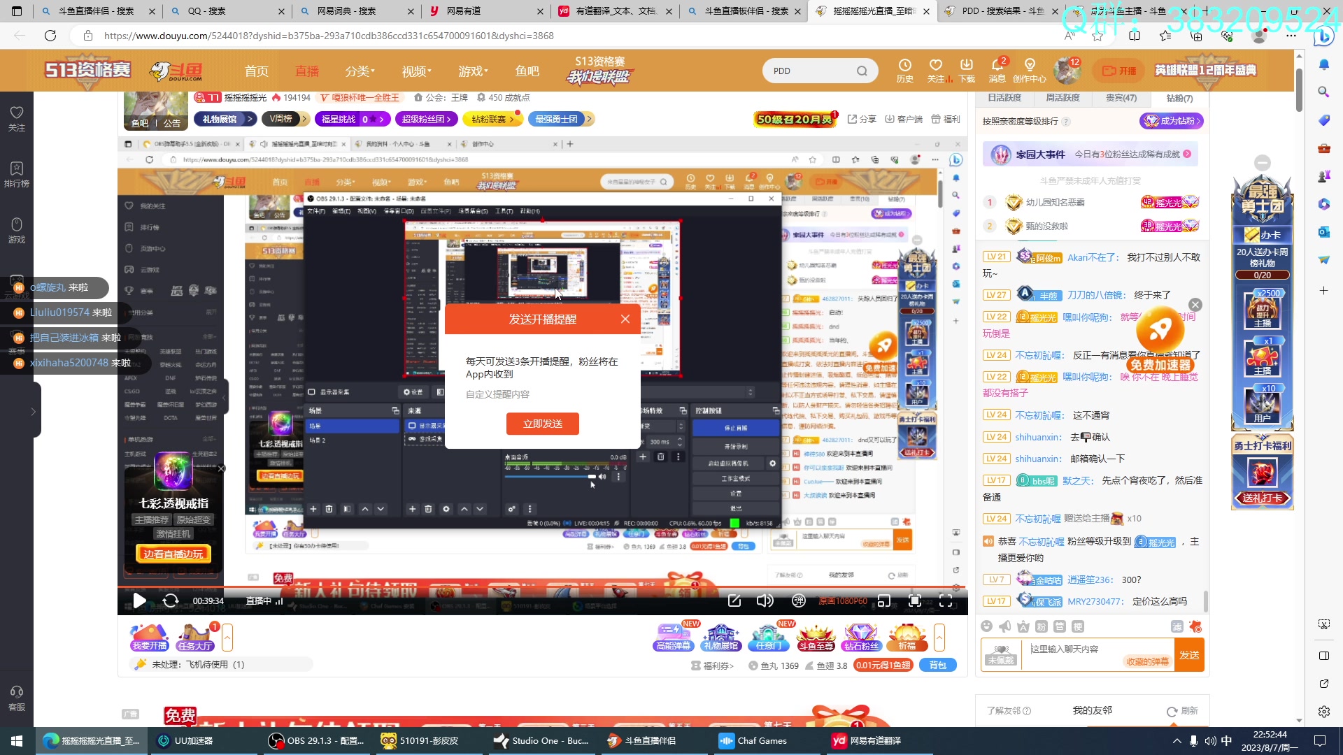Click the 梗 meme icon in chat toolbar
This screenshot has width=1343, height=755.
(1078, 626)
